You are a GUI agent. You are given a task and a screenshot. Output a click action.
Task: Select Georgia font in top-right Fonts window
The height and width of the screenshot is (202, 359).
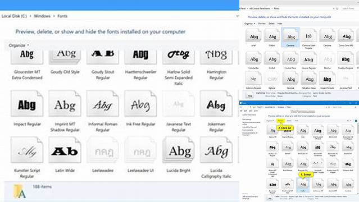(x=290, y=79)
